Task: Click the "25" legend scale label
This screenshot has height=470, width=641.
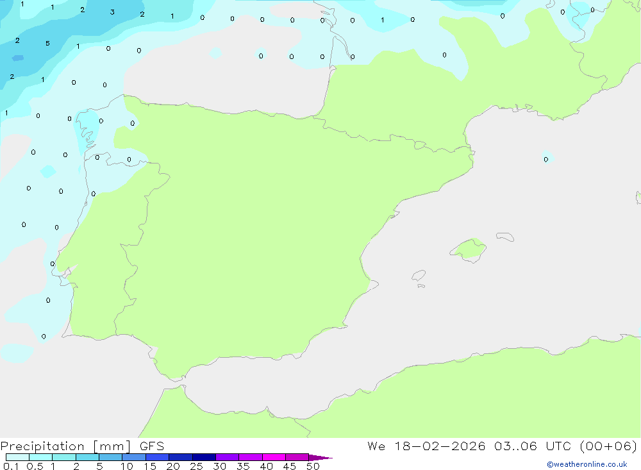Action: click(x=197, y=466)
